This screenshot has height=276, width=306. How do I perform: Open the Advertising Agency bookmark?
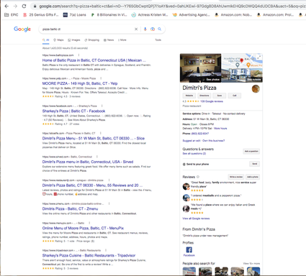192,15
